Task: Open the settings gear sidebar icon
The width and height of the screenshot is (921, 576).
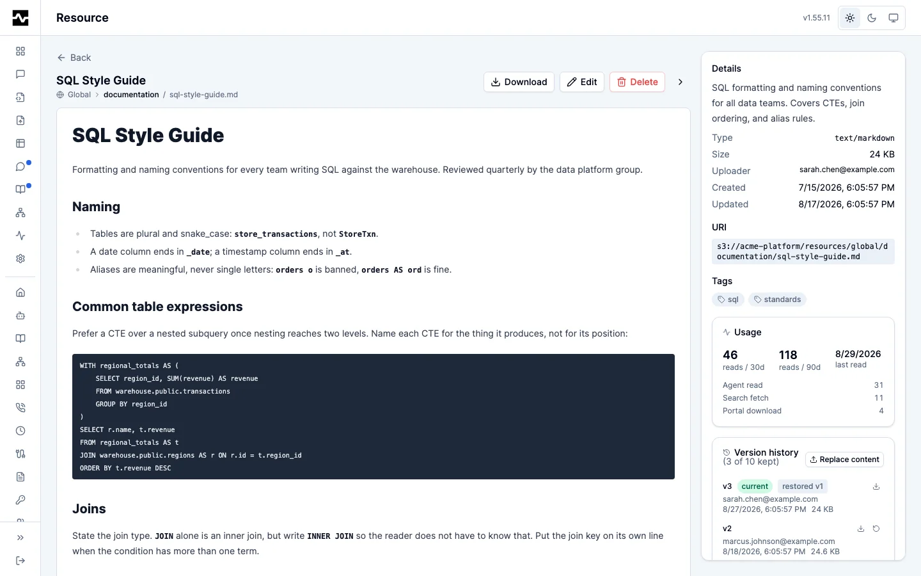Action: click(x=20, y=259)
